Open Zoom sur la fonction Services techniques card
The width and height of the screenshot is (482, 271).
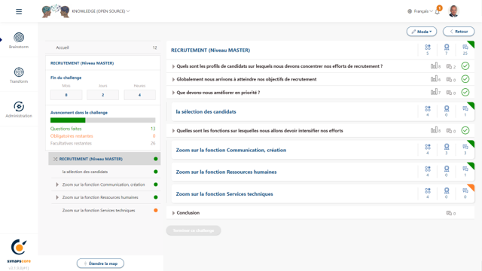coord(224,194)
